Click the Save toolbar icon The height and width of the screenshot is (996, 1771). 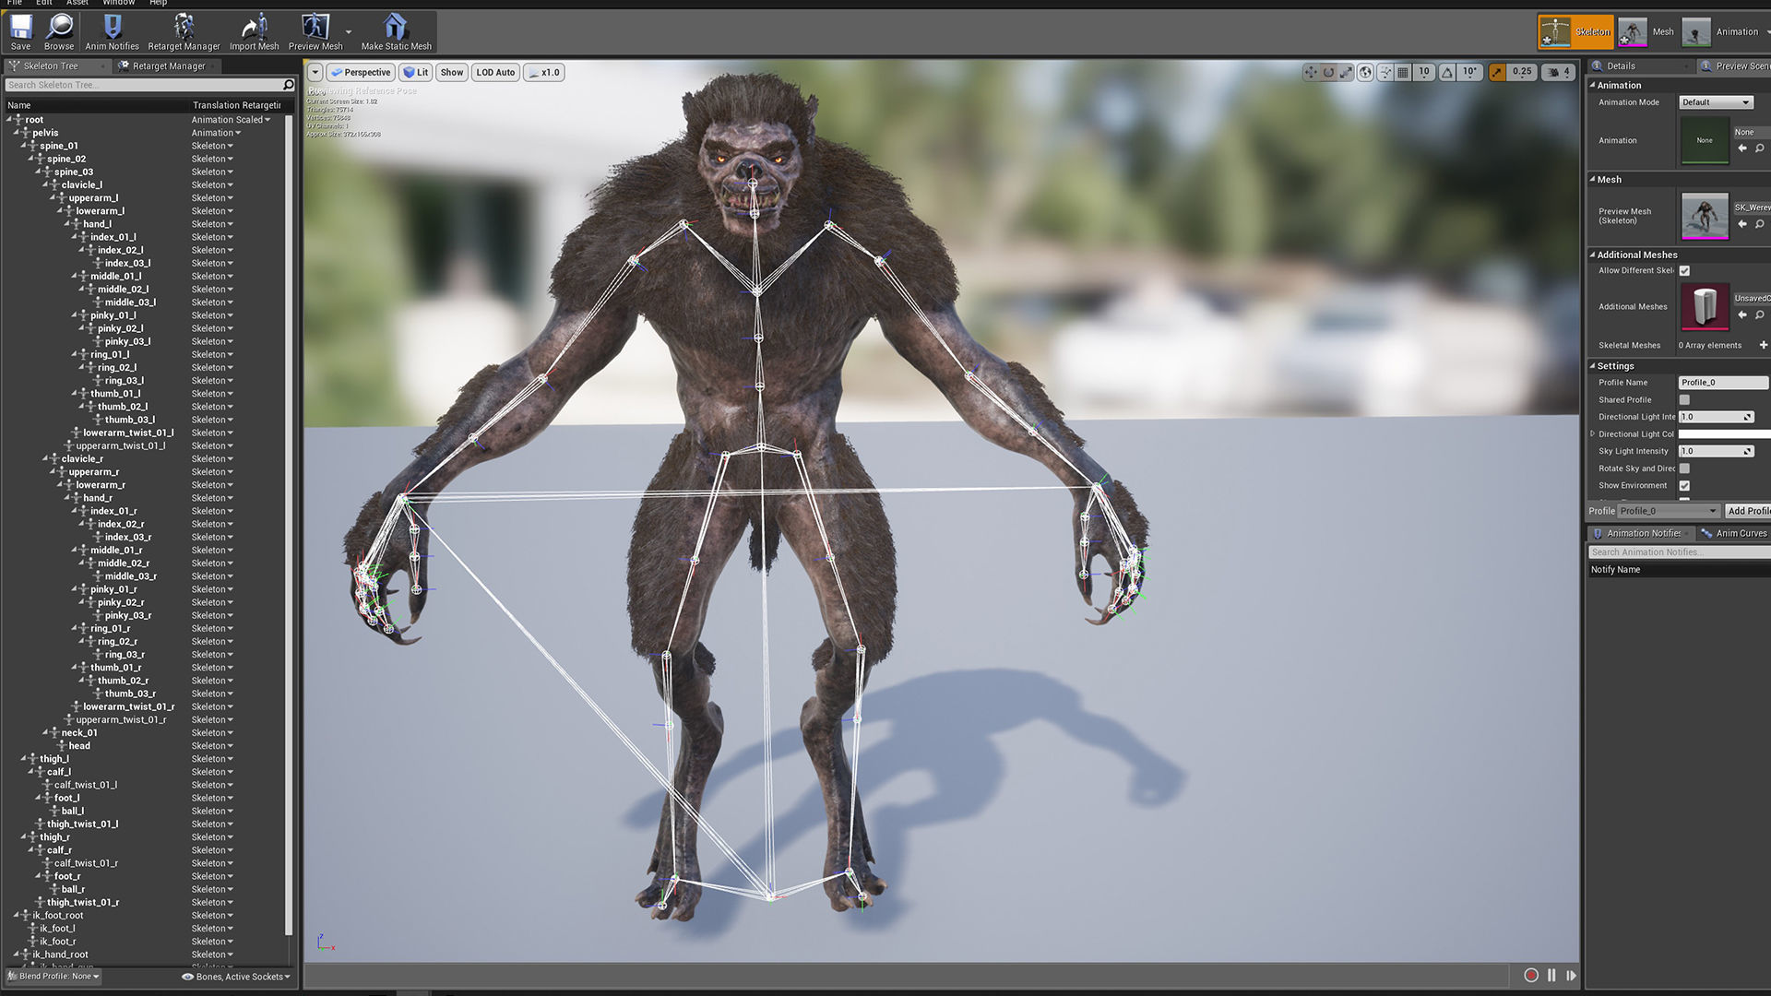(20, 31)
